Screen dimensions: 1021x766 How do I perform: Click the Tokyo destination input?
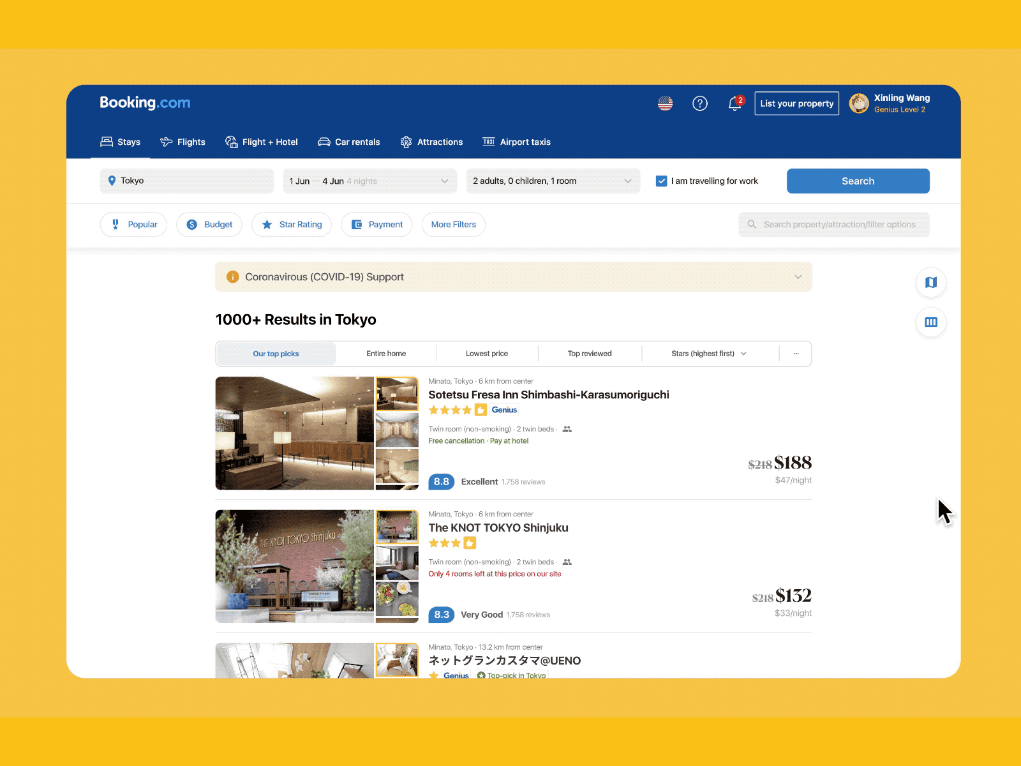pyautogui.click(x=187, y=181)
